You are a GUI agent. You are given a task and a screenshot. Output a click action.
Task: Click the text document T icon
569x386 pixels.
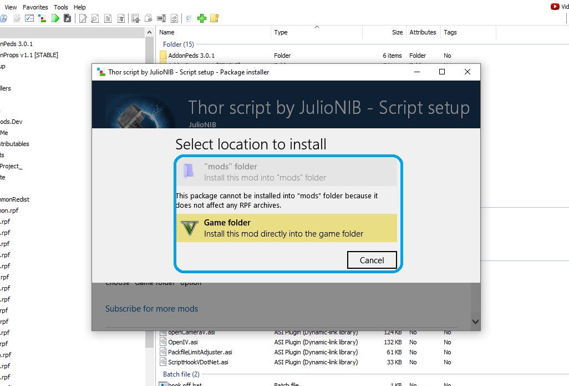121,18
